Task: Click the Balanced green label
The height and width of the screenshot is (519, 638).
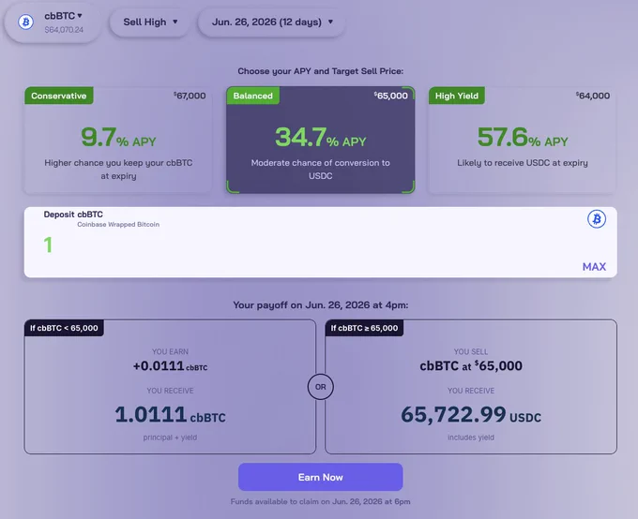Action: [x=252, y=96]
